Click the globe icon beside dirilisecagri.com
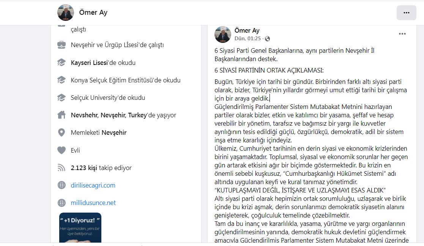Viewport: 424px width, 246px height. (61, 185)
